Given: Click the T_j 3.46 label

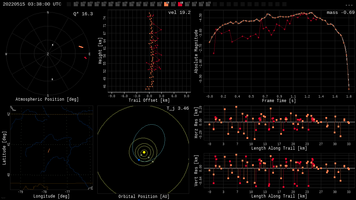Looking at the screenshot, I should 177,108.
